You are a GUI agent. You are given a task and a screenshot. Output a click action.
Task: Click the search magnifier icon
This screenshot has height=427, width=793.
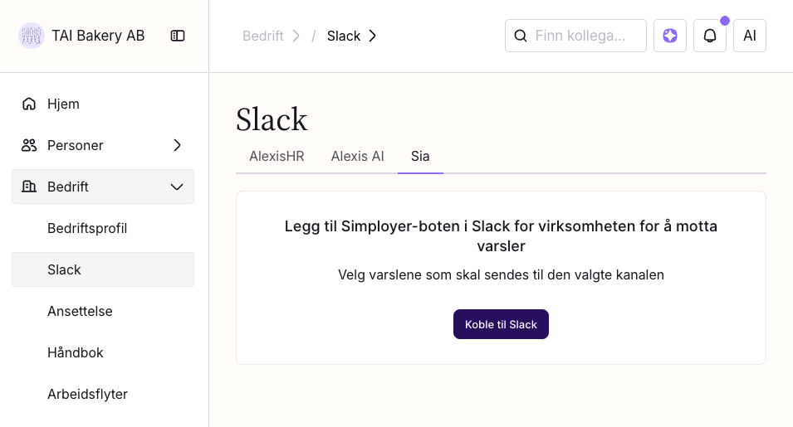tap(521, 36)
